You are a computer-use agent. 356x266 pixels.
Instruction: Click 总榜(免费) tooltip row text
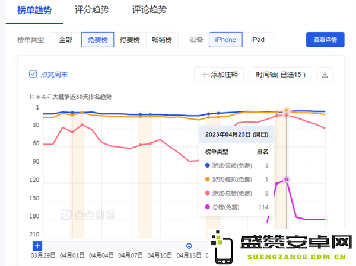tap(225, 207)
